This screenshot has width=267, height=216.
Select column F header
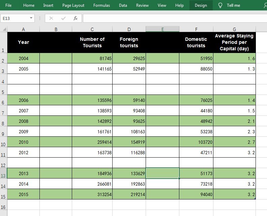tap(196, 29)
